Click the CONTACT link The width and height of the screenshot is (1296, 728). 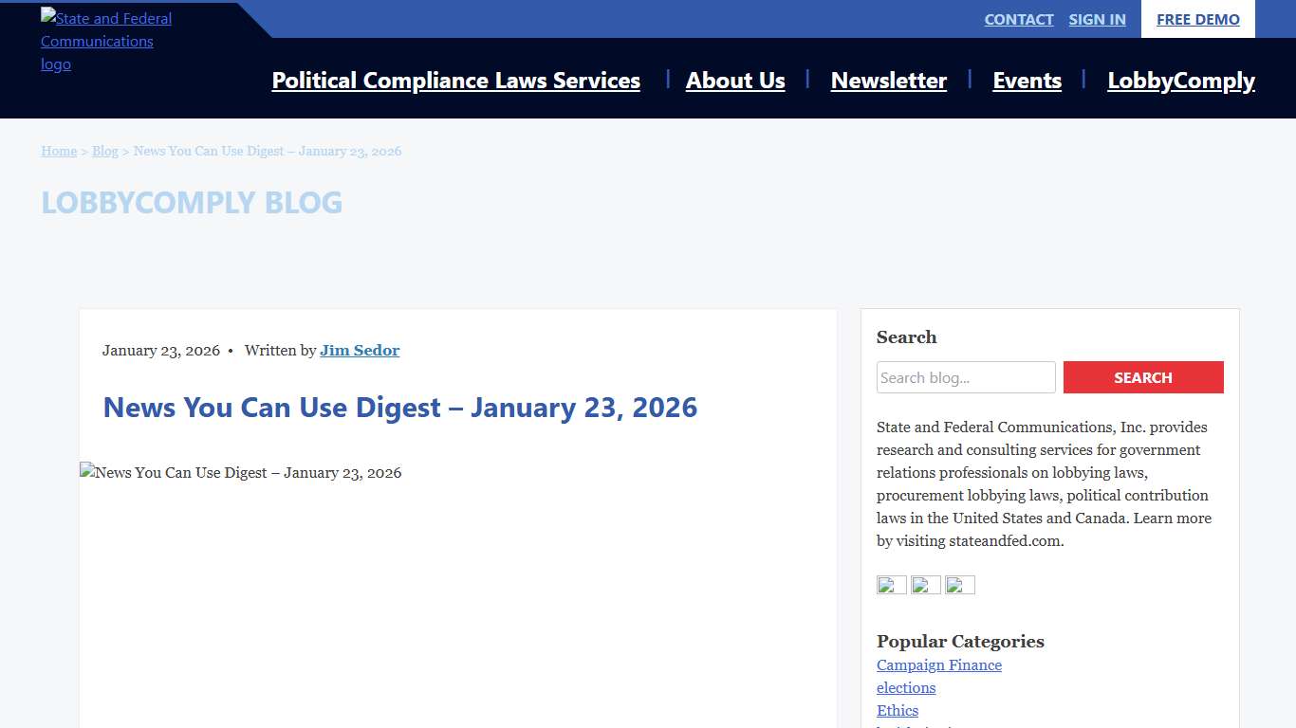pyautogui.click(x=1018, y=19)
